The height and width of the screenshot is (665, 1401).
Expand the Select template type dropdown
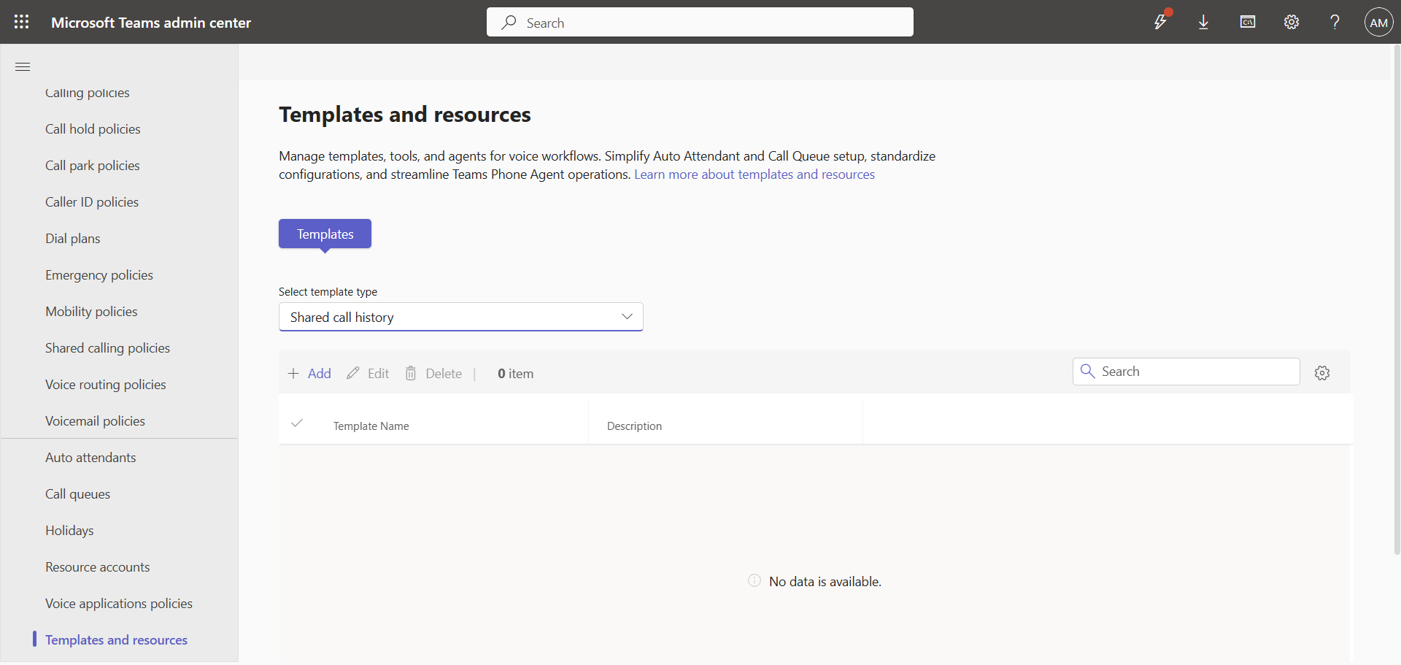(460, 317)
